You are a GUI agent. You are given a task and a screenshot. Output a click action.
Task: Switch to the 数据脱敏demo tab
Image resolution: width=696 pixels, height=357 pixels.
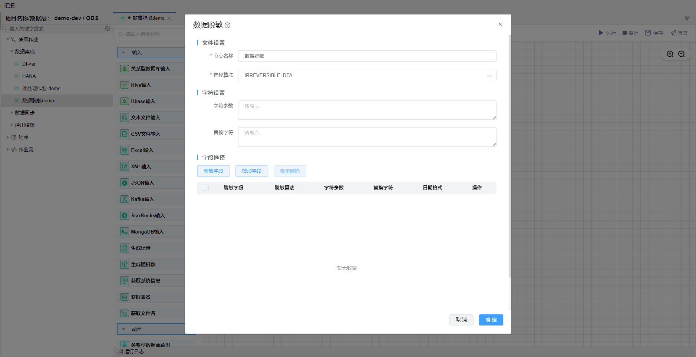click(x=148, y=18)
